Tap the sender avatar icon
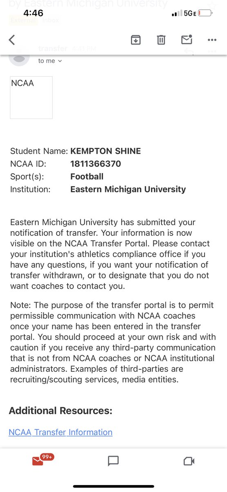This screenshot has width=227, height=492. point(19,58)
